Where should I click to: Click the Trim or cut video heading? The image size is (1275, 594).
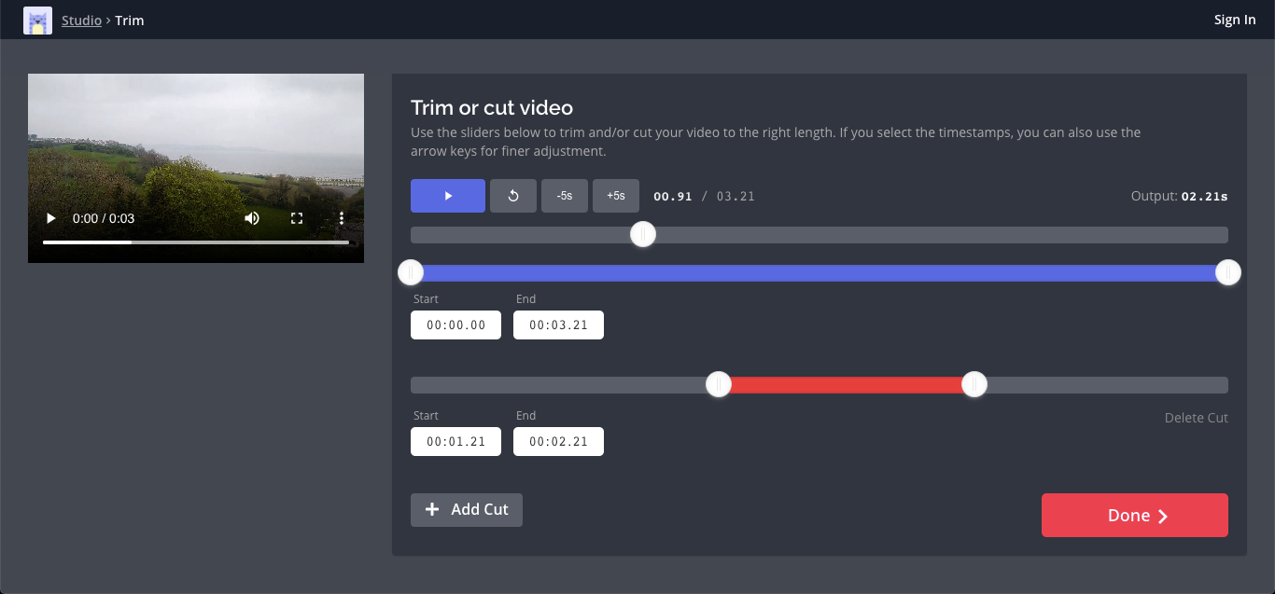point(492,107)
